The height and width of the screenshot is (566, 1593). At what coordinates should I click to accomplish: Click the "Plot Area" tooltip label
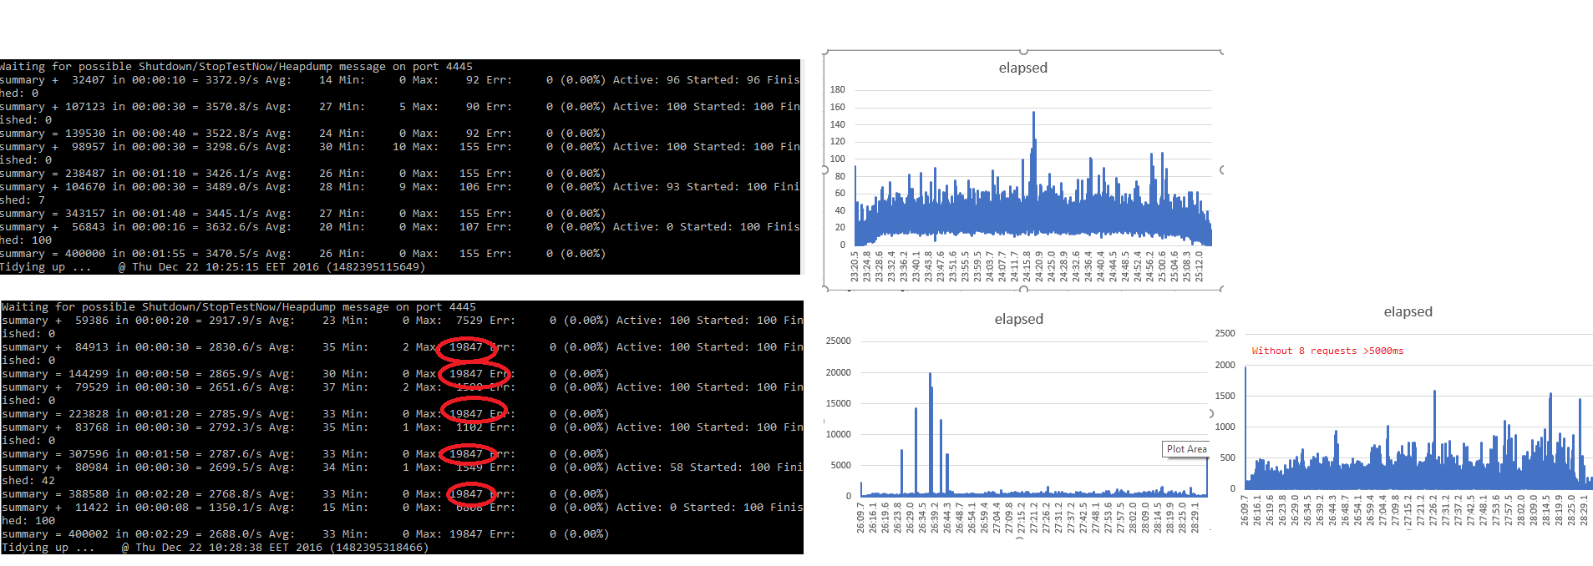[1186, 449]
